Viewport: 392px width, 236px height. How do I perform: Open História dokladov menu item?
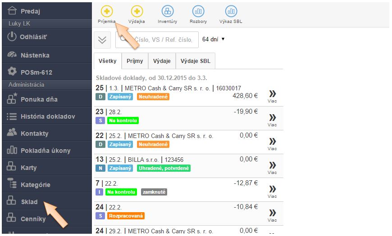(47, 116)
